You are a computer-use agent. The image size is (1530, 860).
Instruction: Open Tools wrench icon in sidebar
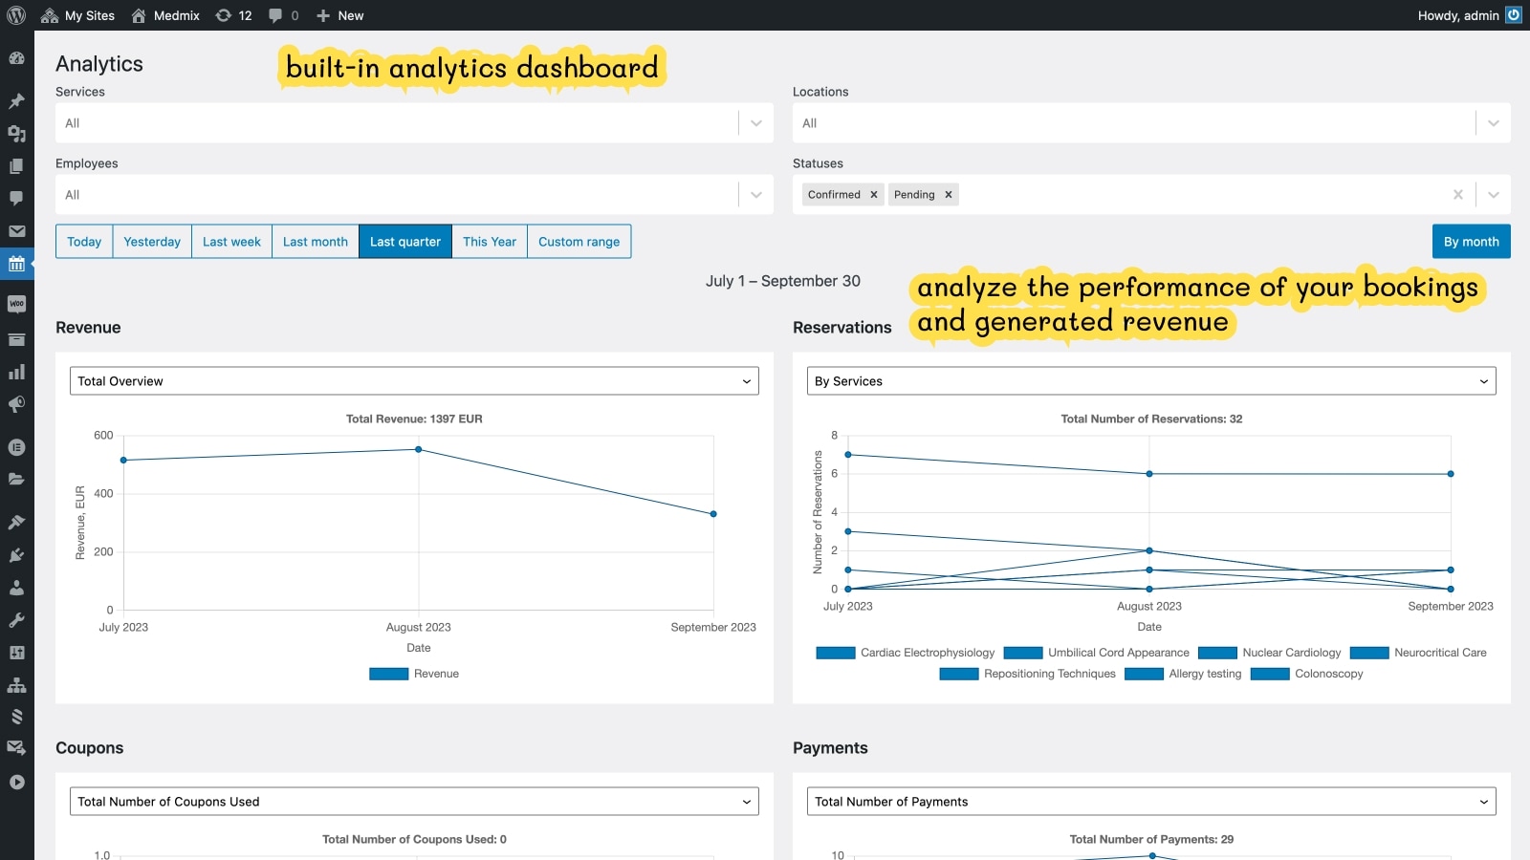pyautogui.click(x=16, y=619)
